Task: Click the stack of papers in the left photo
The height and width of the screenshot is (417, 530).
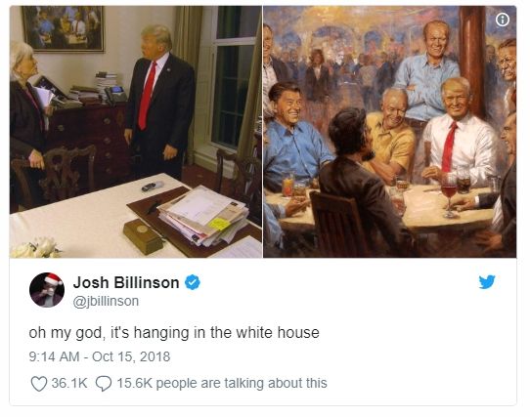Action: tap(203, 216)
